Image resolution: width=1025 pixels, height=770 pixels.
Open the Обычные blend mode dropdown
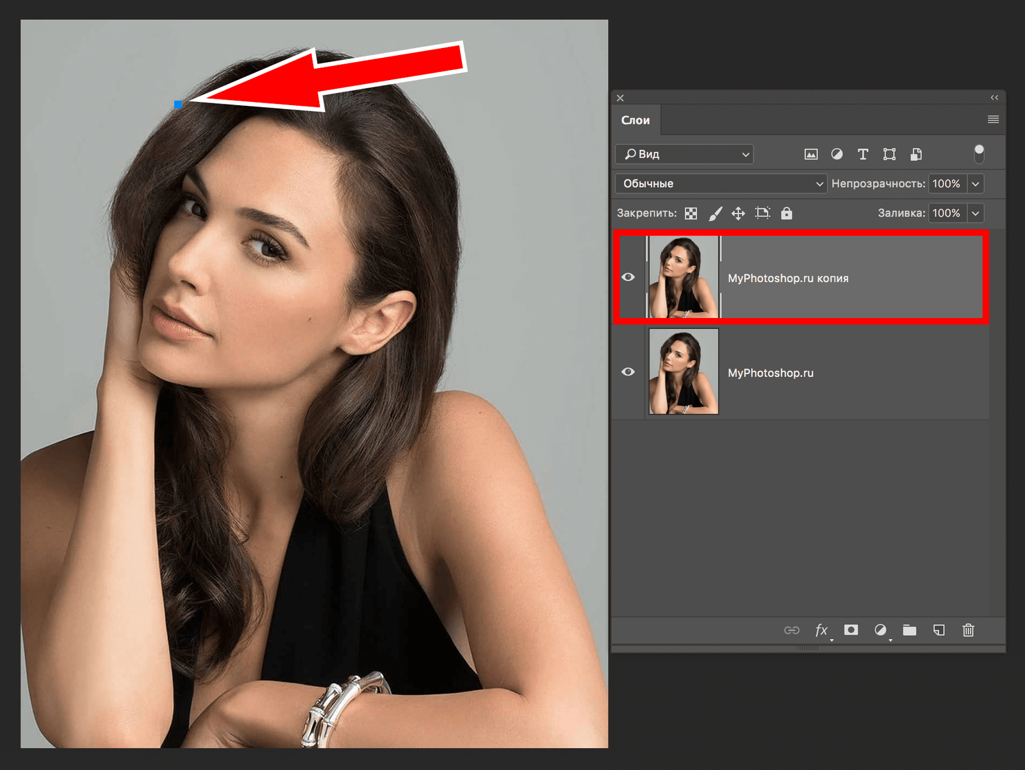pyautogui.click(x=721, y=184)
